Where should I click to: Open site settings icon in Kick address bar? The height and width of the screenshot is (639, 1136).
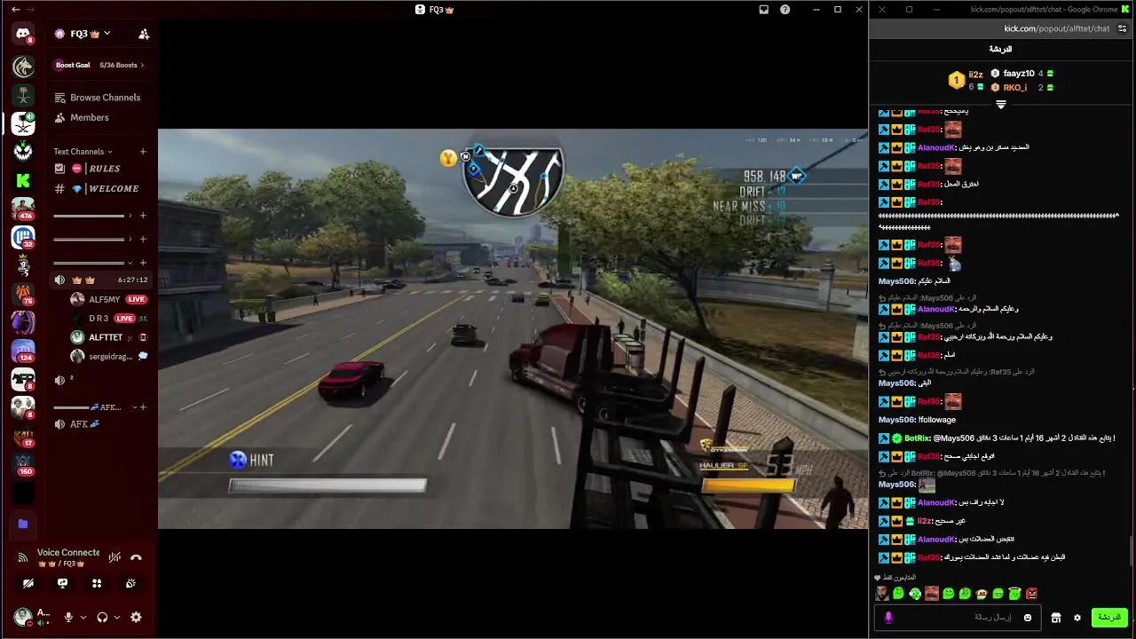point(1122,28)
